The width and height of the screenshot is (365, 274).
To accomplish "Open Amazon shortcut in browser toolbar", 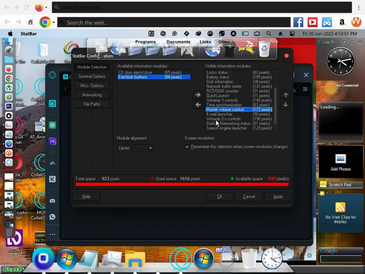I will coord(342,22).
